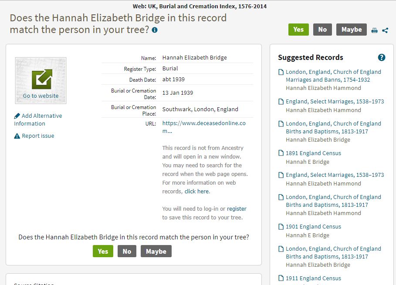396x285 pixels.
Task: Open the deceasedonline.com URL link
Action: pos(204,127)
